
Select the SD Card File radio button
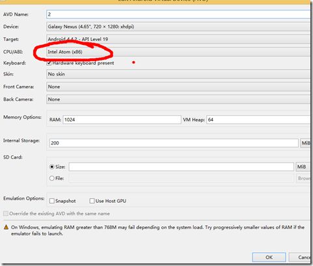[x=52, y=178]
